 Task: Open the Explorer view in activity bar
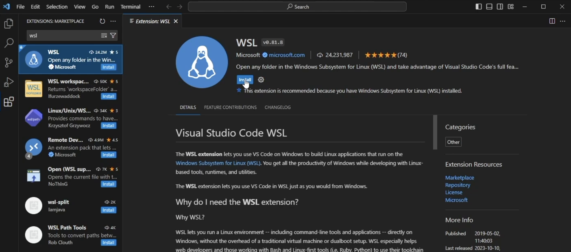point(9,24)
